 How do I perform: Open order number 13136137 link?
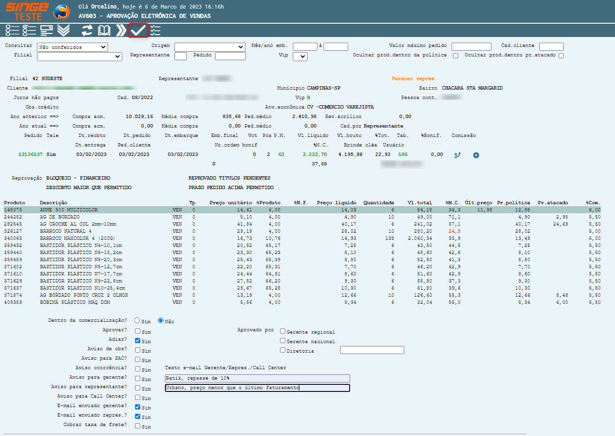[30, 154]
